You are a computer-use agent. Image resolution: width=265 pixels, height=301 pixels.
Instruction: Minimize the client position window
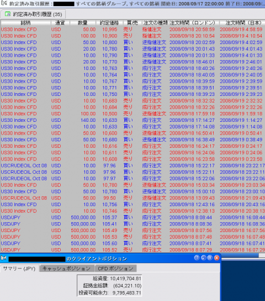(203, 258)
